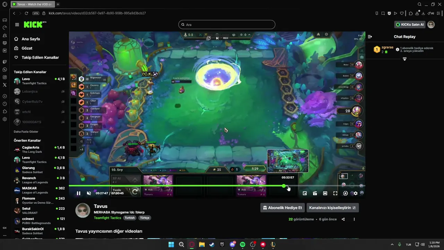Open 10000DAYS channel
This screenshot has width=444, height=250.
[39, 122]
